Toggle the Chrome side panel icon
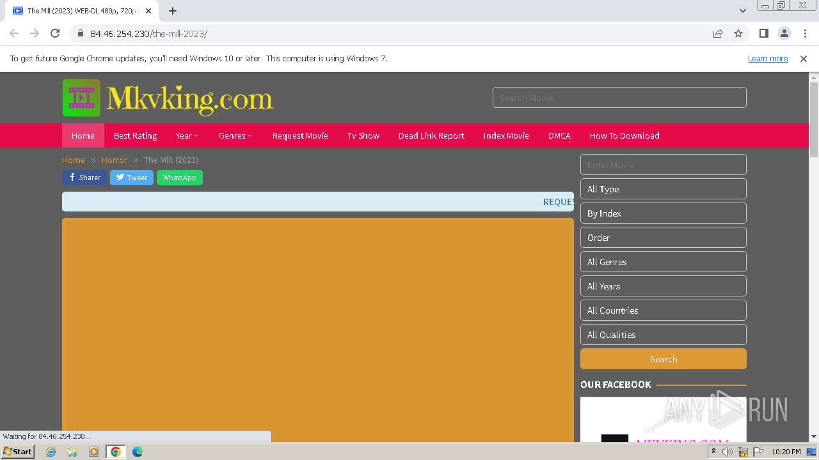The height and width of the screenshot is (460, 819). pos(763,33)
